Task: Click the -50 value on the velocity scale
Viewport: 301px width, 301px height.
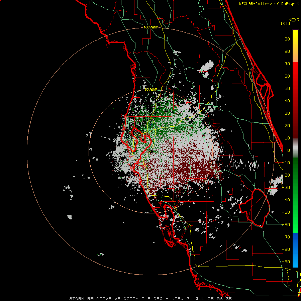Action: tap(286, 212)
